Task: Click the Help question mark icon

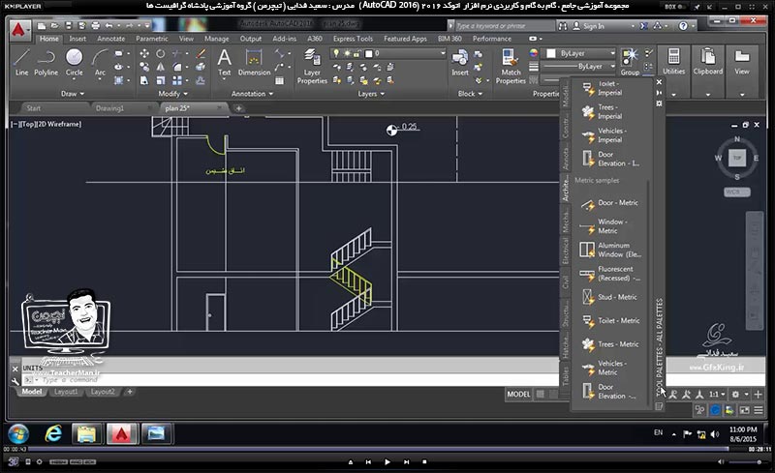Action: (x=683, y=26)
